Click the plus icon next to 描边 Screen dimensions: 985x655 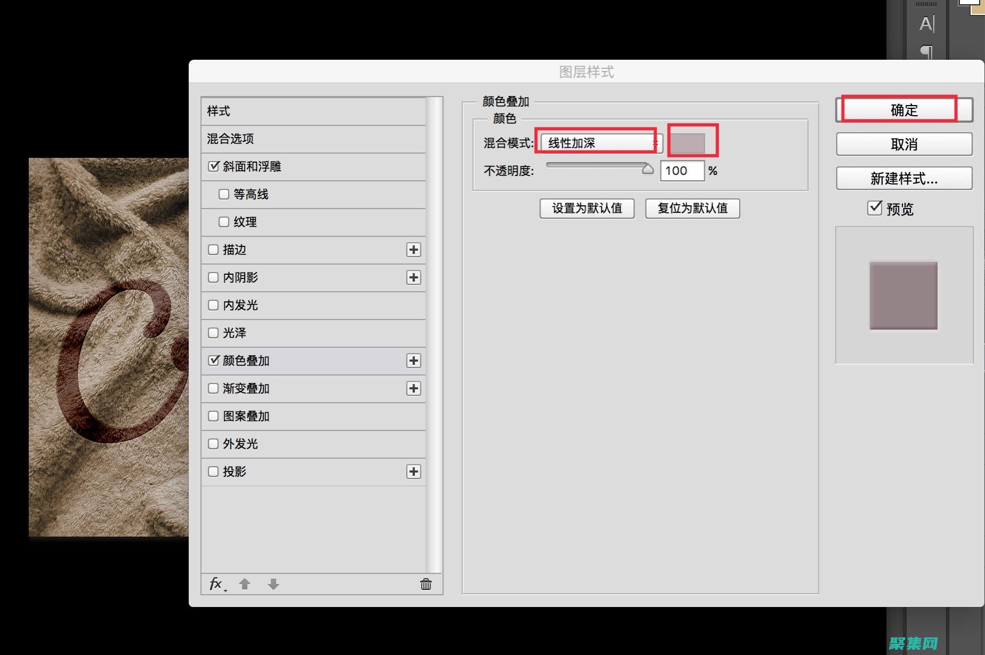(x=413, y=250)
